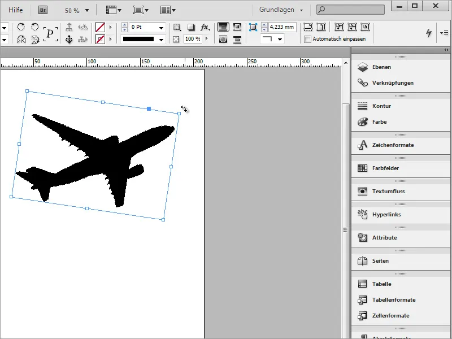Click the stroke color swatch

100,39
